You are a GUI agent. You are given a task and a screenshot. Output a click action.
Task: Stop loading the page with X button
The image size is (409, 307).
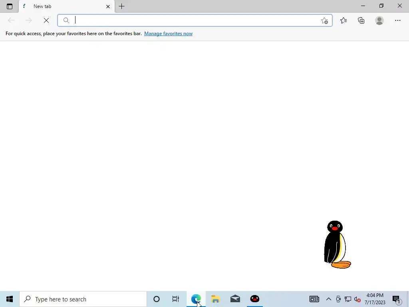pos(46,20)
